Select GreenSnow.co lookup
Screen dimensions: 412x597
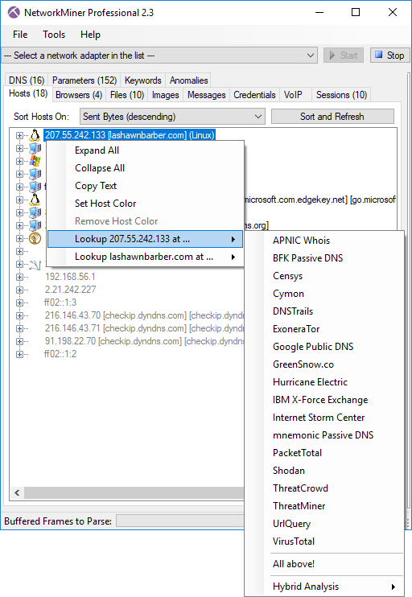coord(324,364)
